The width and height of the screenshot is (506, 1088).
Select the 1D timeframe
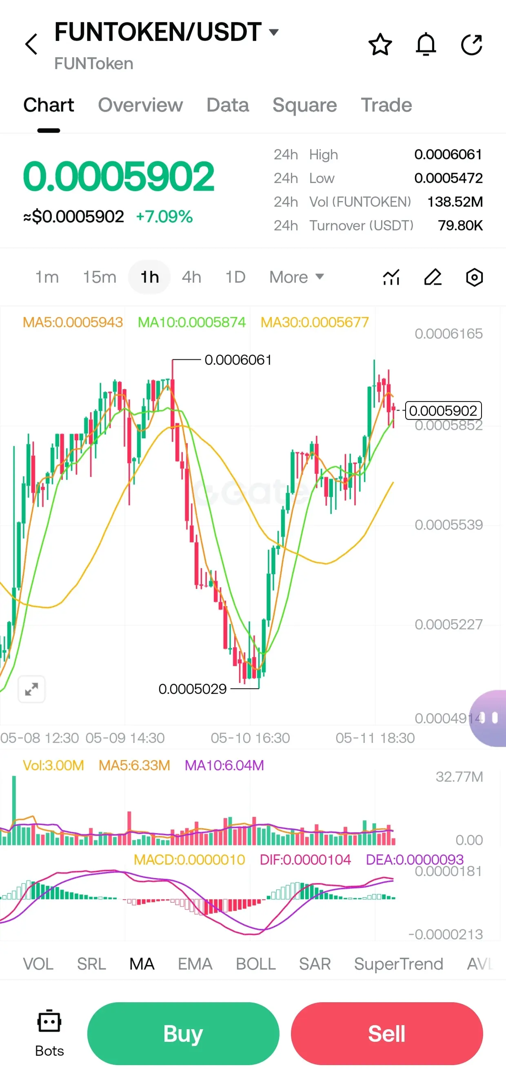(235, 277)
